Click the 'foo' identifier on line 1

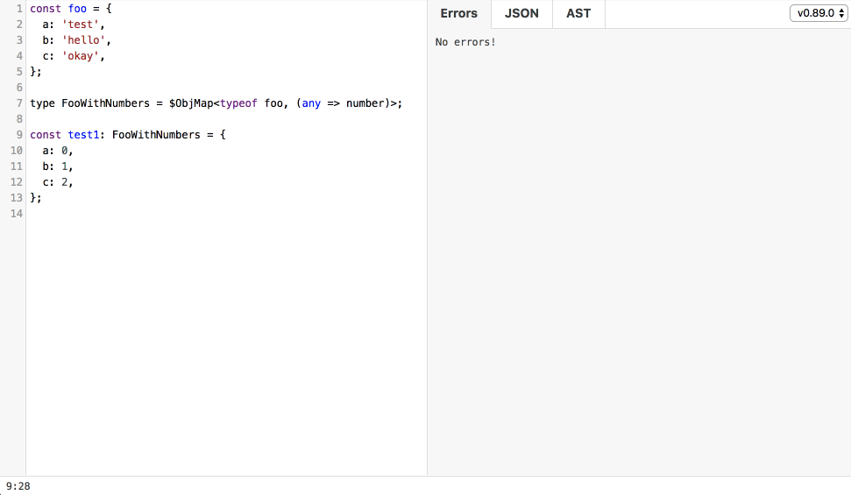tap(77, 9)
